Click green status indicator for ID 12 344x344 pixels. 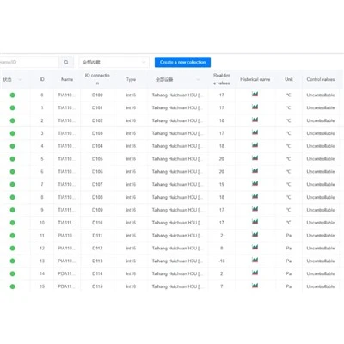12,249
